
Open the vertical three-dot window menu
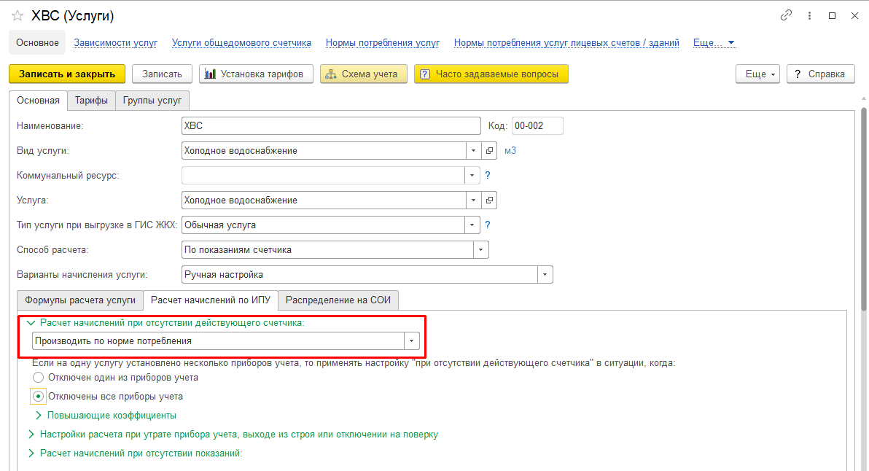[809, 15]
